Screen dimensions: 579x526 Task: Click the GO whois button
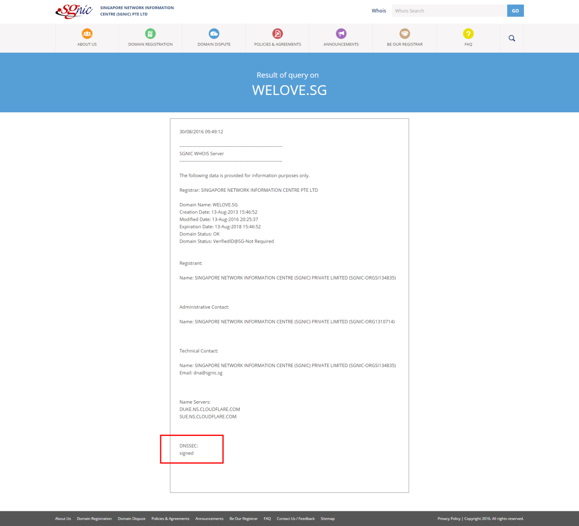[x=516, y=11]
